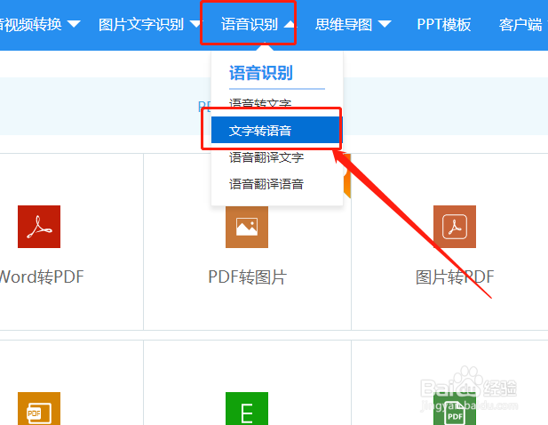
Task: Open the Word转PDF text link
Action: coord(42,277)
